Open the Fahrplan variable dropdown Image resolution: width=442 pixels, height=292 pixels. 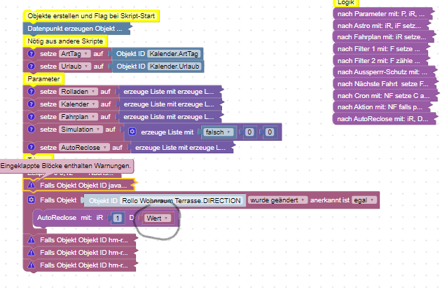(78, 117)
